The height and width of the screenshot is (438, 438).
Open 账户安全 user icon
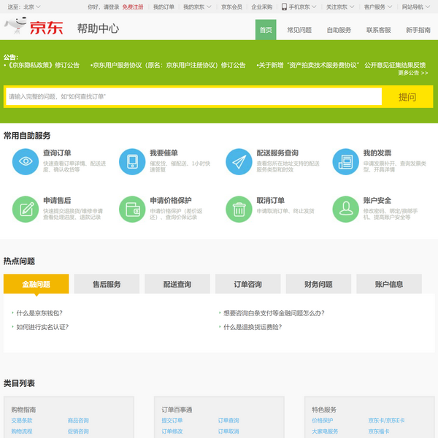[346, 209]
